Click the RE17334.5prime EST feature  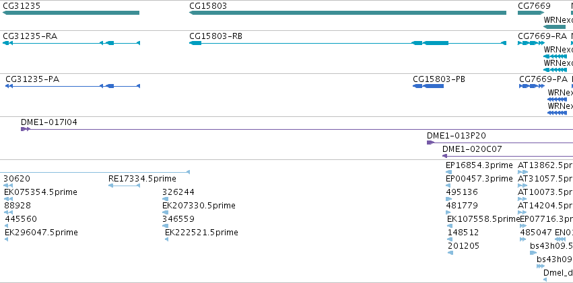pyautogui.click(x=125, y=186)
